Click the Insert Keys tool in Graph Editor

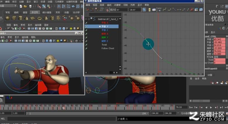[92, 10]
